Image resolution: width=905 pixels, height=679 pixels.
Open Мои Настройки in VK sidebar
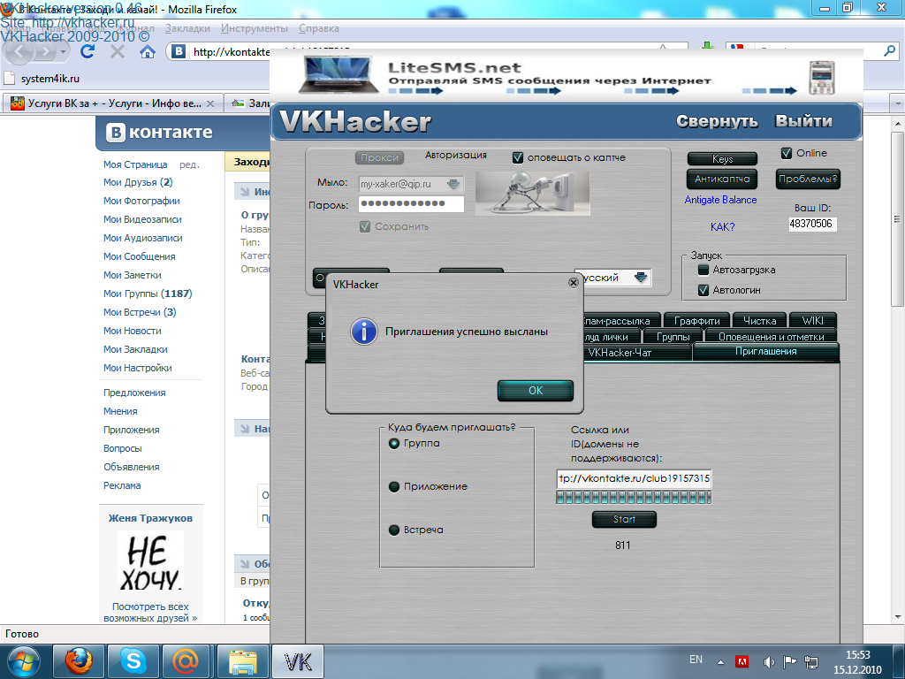137,368
